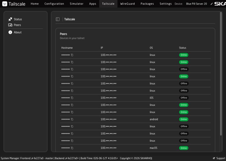Click the vertical scrollbar of the Peers panel
Image resolution: width=226 pixels, height=161 pixels.
221,74
